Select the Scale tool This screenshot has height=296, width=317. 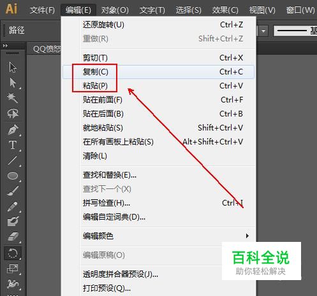pyautogui.click(x=13, y=269)
